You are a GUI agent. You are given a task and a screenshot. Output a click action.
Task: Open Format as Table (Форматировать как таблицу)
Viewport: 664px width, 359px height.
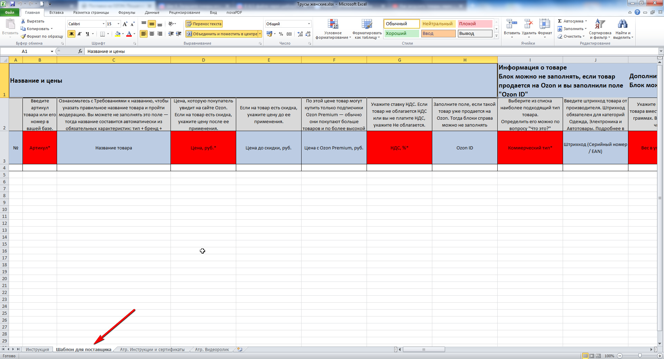(x=367, y=29)
